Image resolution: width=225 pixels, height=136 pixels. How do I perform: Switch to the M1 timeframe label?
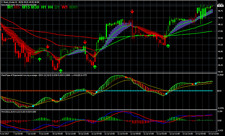(x=10, y=7)
